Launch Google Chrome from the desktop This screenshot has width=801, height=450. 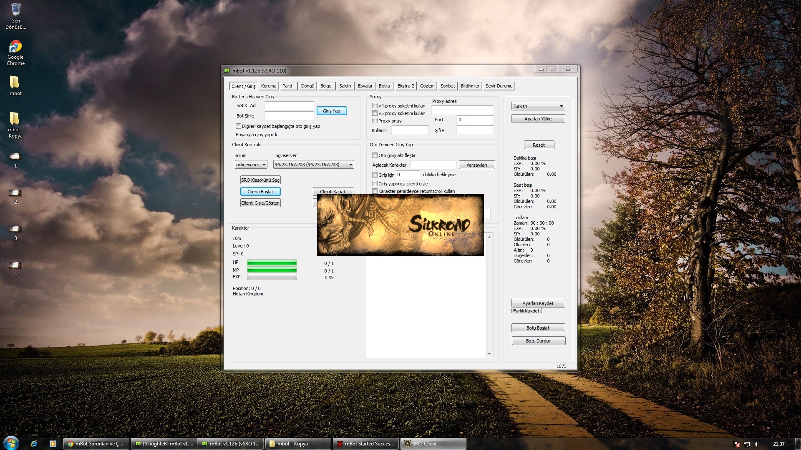coord(15,52)
